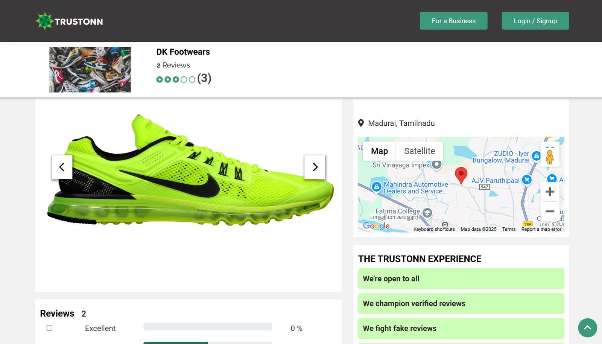This screenshot has height=344, width=602.
Task: Click the green Nike shoe image
Action: 190,170
